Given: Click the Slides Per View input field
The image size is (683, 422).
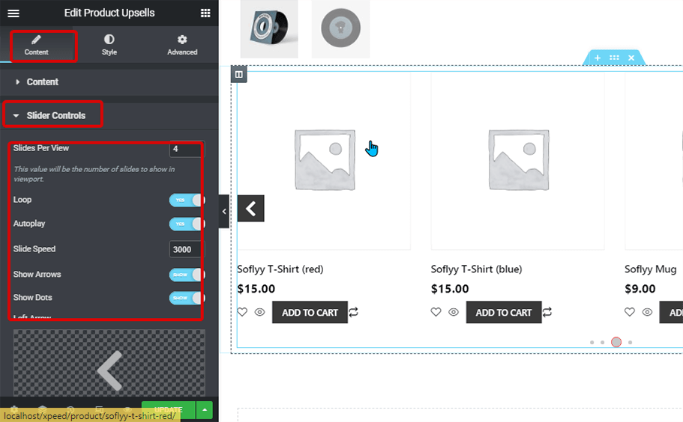Looking at the screenshot, I should 187,149.
